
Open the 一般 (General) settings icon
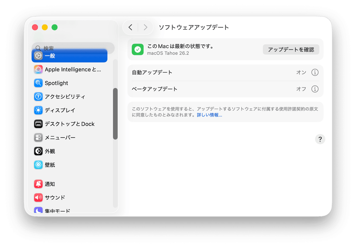click(x=38, y=56)
